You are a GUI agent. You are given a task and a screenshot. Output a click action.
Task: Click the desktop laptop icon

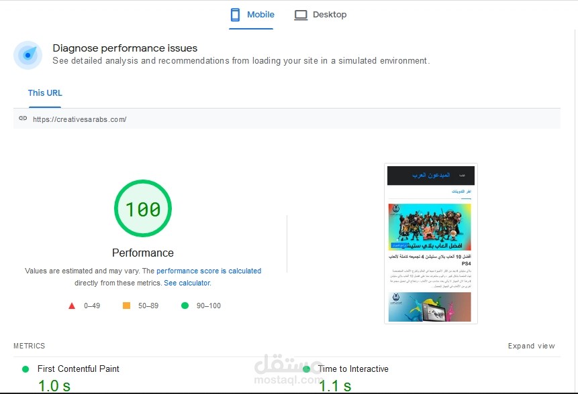coord(301,15)
